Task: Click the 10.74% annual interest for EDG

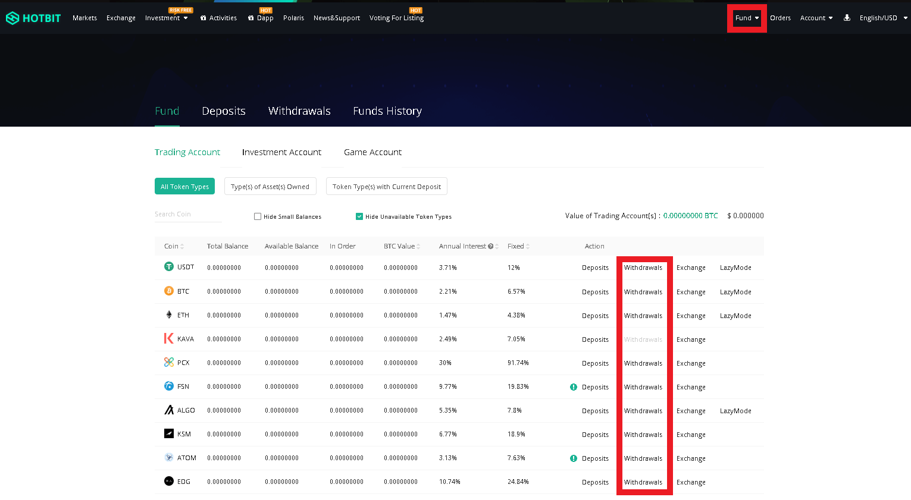Action: coord(449,482)
